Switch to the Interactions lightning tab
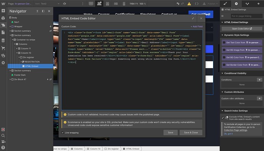264x151 pixels. click(258, 3)
